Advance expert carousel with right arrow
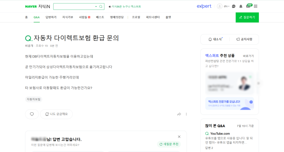 [x=258, y=83]
